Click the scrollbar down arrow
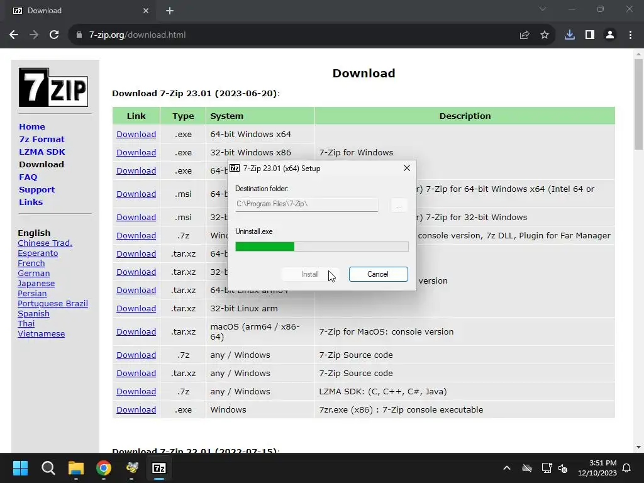 pos(638,447)
